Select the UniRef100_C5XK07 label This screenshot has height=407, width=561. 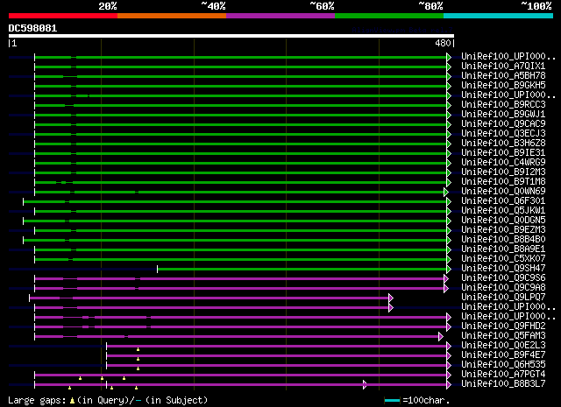coord(503,259)
